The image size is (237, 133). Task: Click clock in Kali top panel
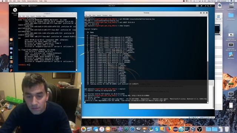click(x=112, y=6)
